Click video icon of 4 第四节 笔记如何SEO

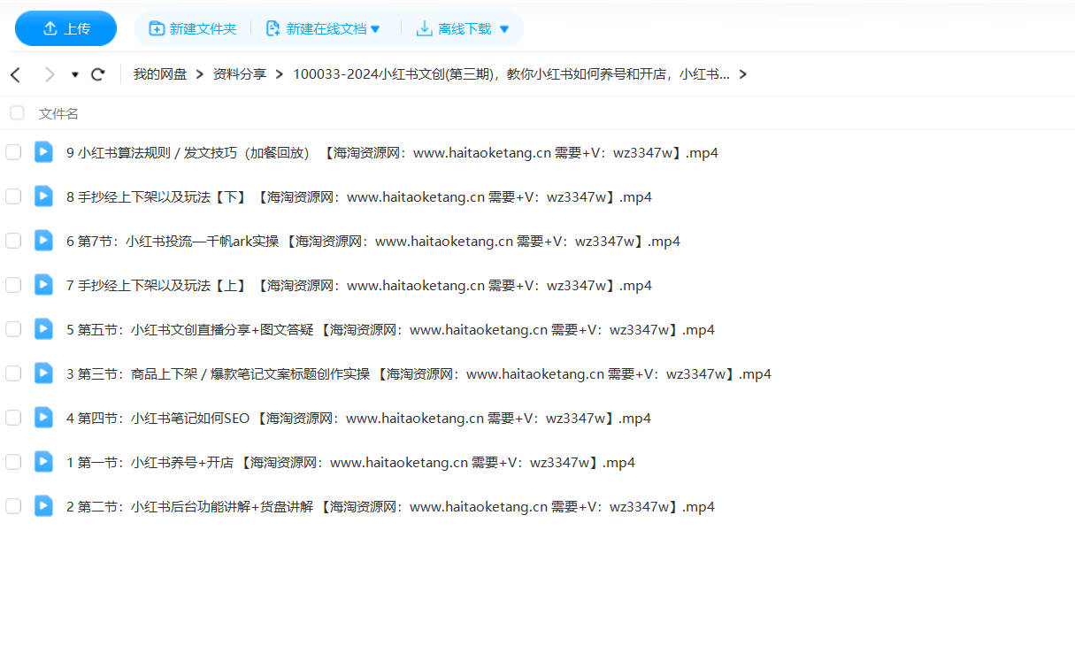click(43, 418)
